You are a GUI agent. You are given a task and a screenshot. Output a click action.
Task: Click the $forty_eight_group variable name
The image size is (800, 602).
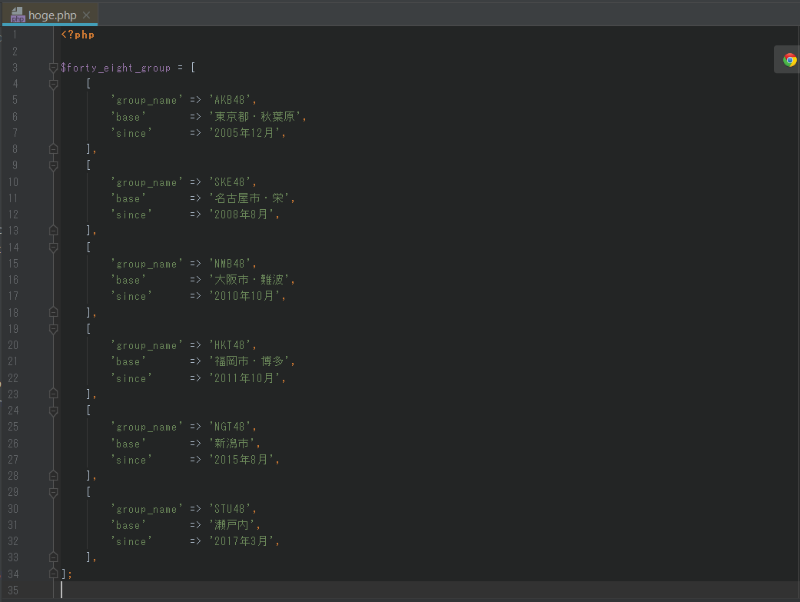pyautogui.click(x=116, y=68)
